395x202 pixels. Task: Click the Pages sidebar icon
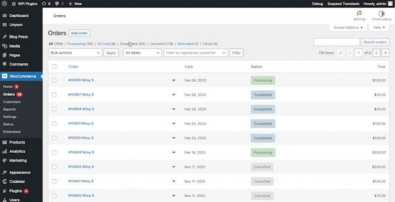tap(4, 55)
